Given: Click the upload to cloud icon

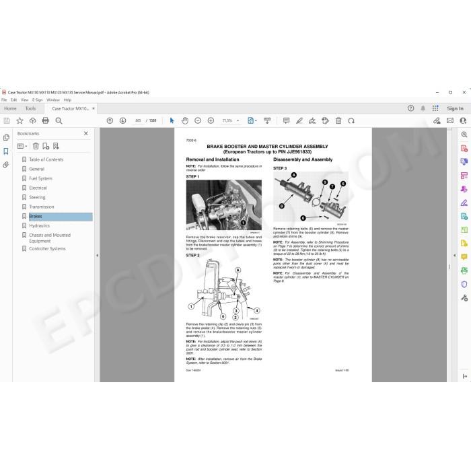Looking at the screenshot, I should tap(33, 120).
